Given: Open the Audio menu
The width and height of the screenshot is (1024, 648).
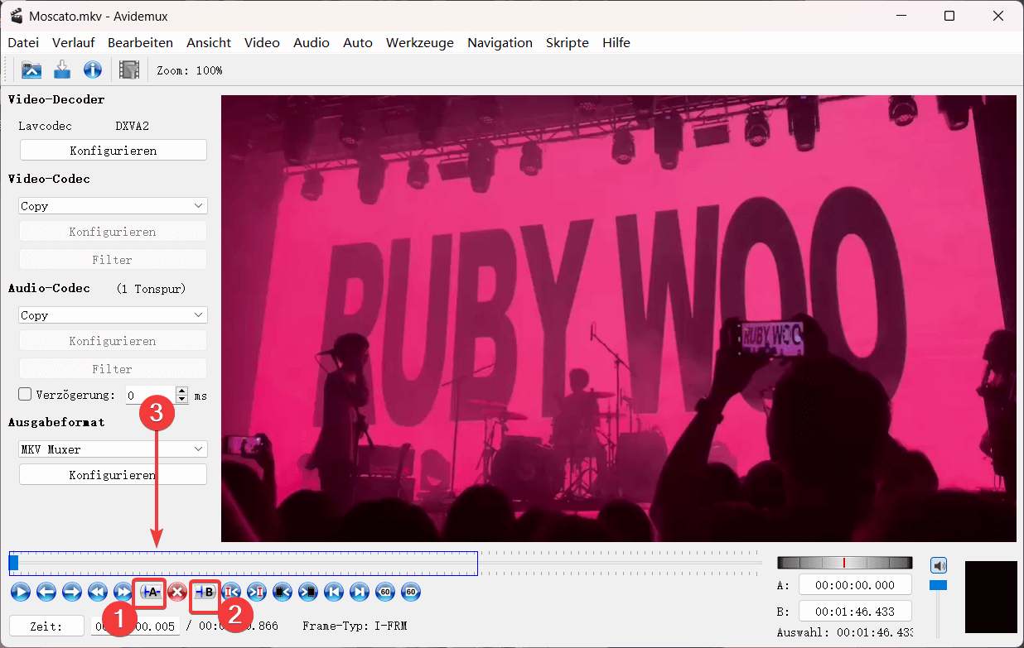Looking at the screenshot, I should (312, 42).
